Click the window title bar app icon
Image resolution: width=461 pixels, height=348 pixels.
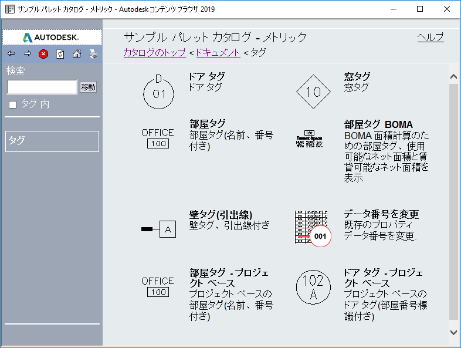point(10,9)
